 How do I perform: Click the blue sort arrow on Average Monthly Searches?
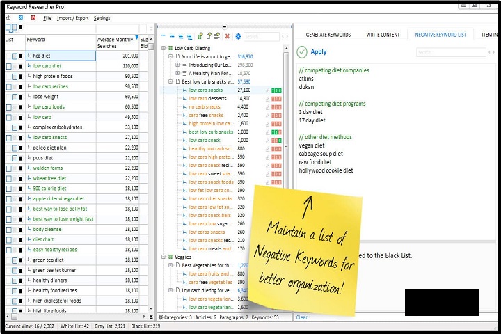tap(136, 38)
